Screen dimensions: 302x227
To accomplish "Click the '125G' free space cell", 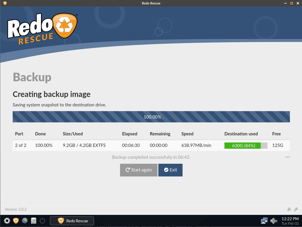I will tap(278, 145).
